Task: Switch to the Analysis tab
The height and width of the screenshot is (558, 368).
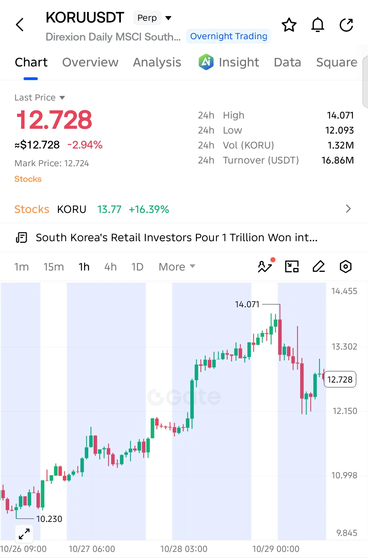Action: pyautogui.click(x=157, y=62)
